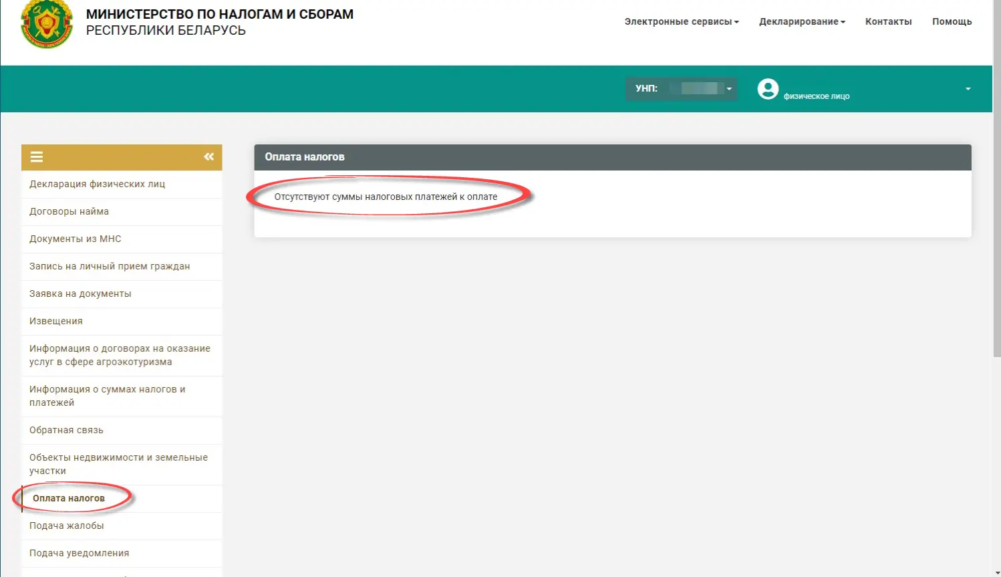Viewport: 1001px width, 577px height.
Task: Select Извещения in the sidebar
Action: tap(122, 321)
